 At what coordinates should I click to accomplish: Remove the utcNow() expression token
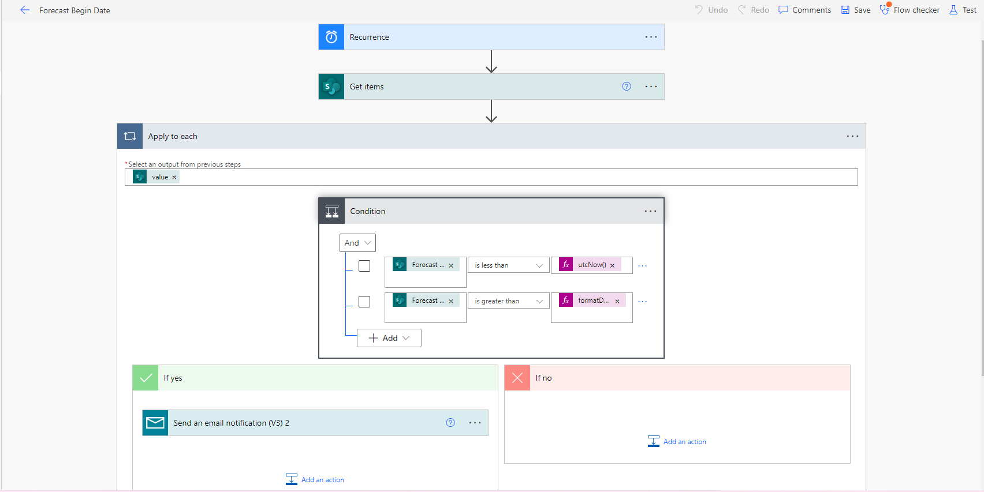(x=612, y=265)
